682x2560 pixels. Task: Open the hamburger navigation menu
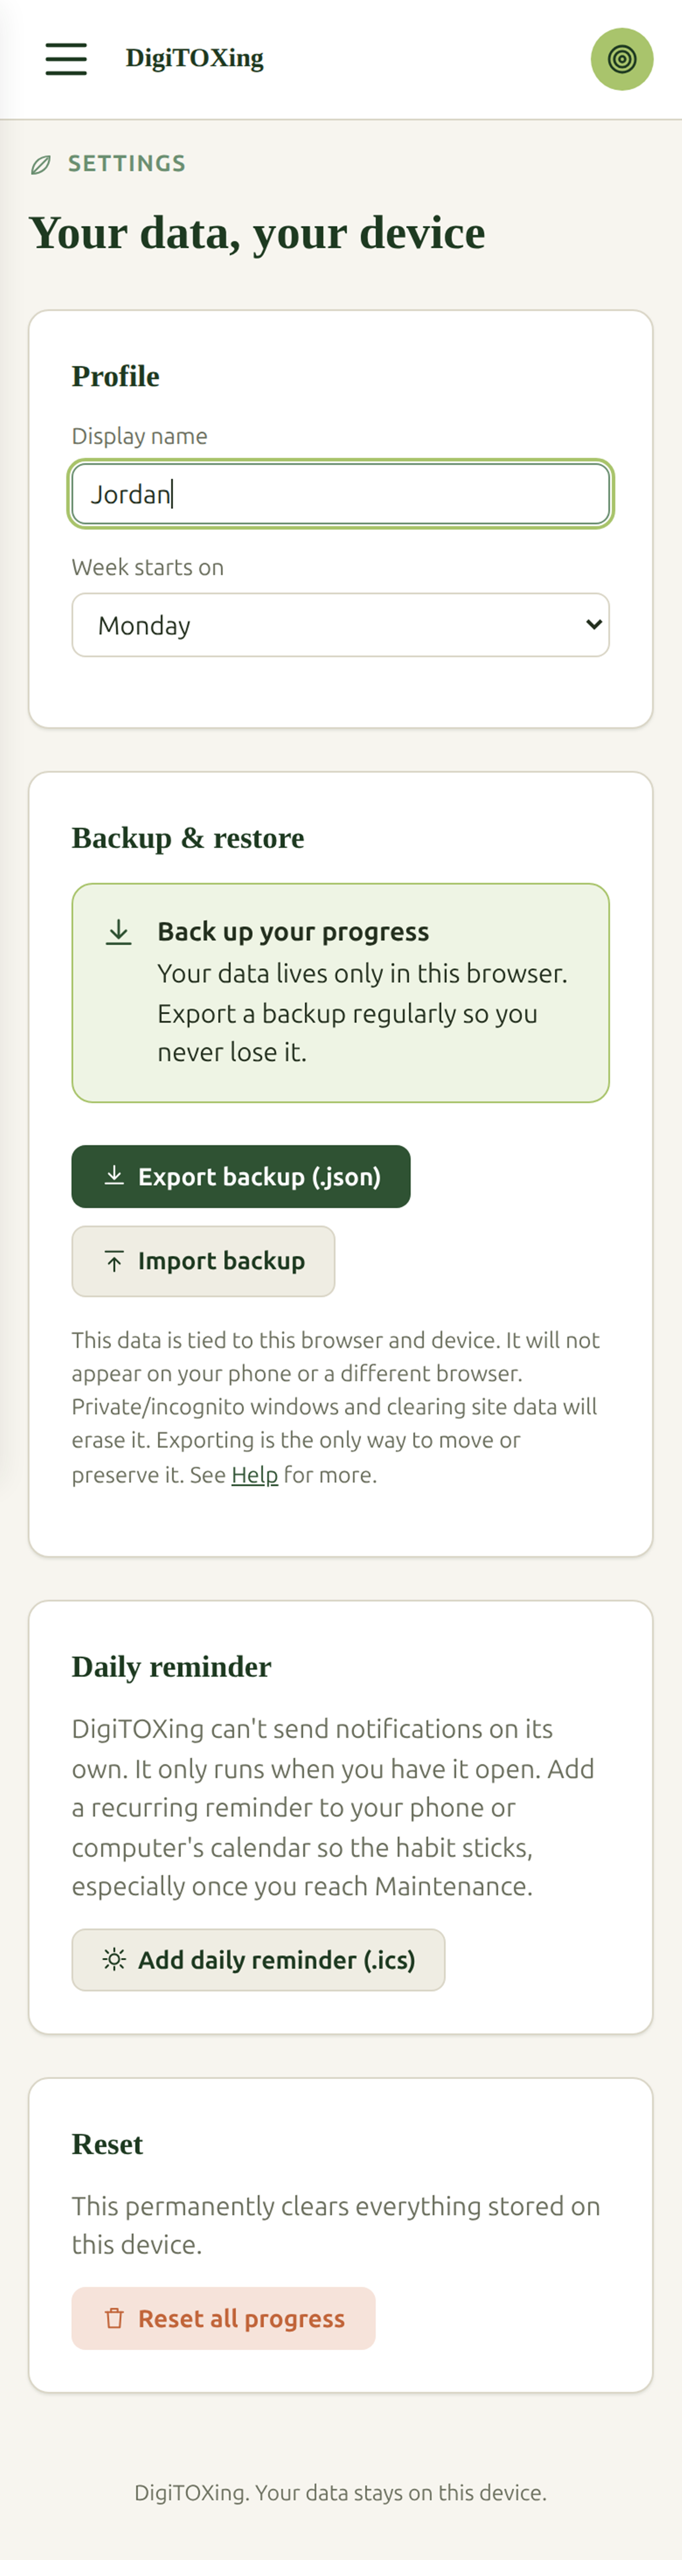[x=66, y=59]
